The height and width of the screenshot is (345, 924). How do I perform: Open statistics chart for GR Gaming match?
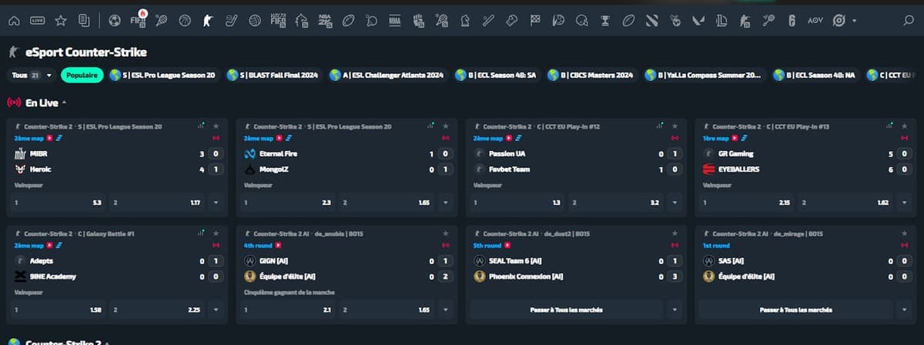(x=891, y=126)
